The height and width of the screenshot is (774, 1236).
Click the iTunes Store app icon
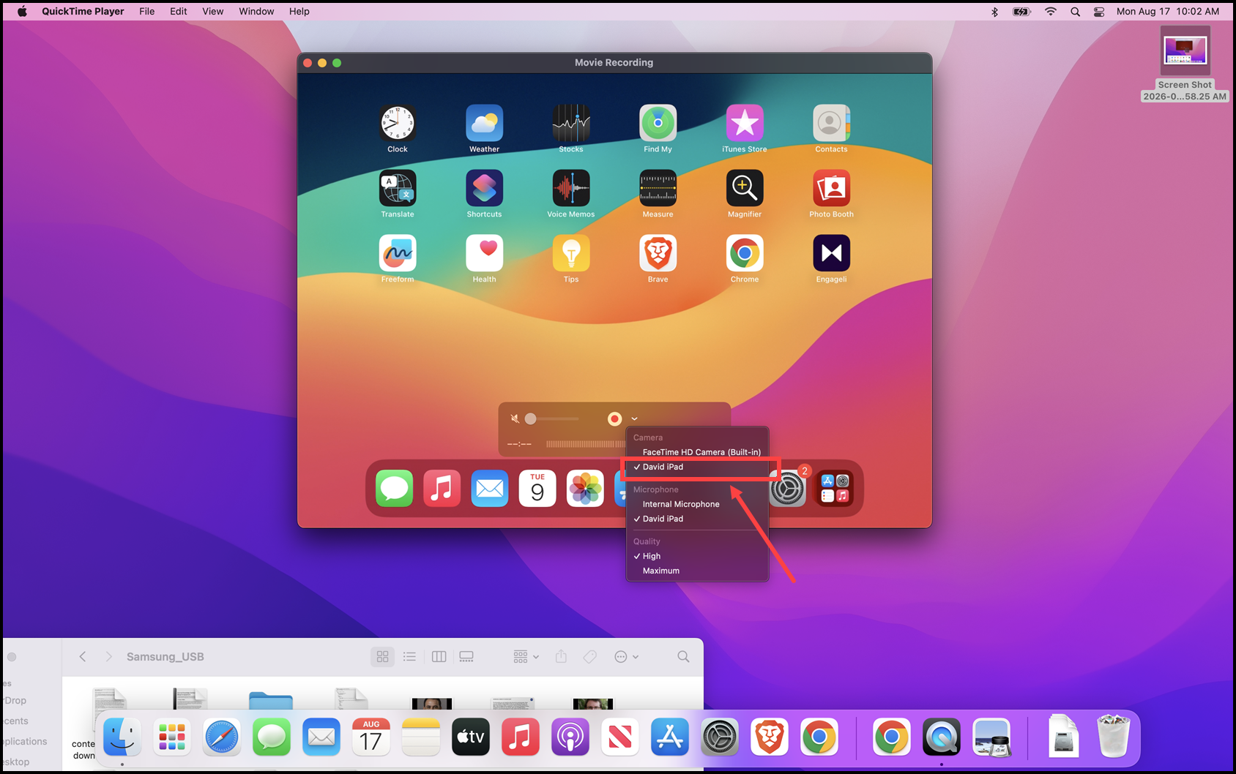745,123
